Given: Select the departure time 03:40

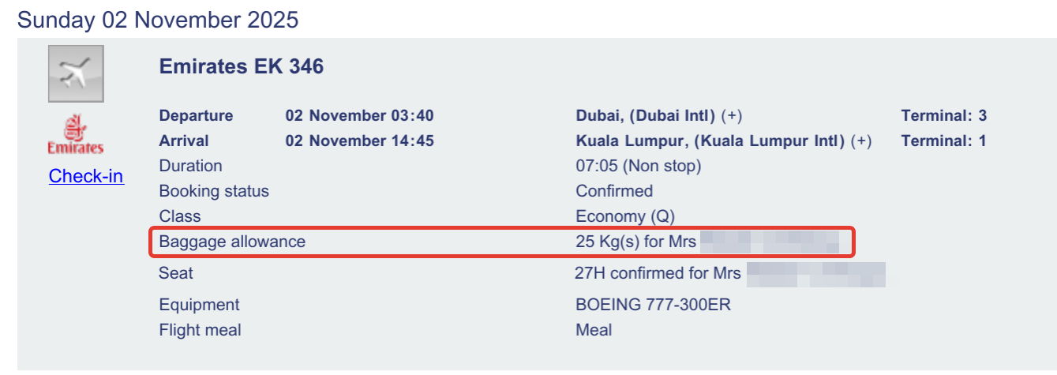Looking at the screenshot, I should pos(414,116).
